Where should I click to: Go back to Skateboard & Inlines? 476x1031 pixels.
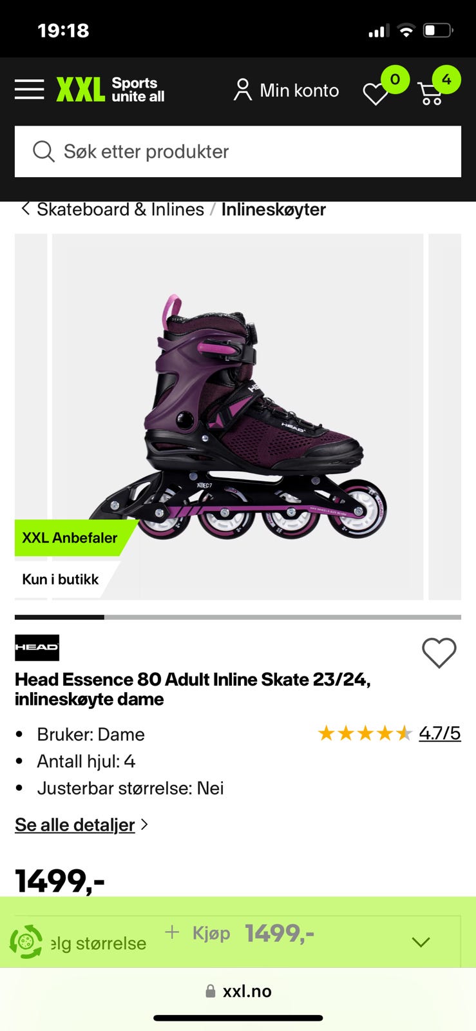pyautogui.click(x=113, y=209)
